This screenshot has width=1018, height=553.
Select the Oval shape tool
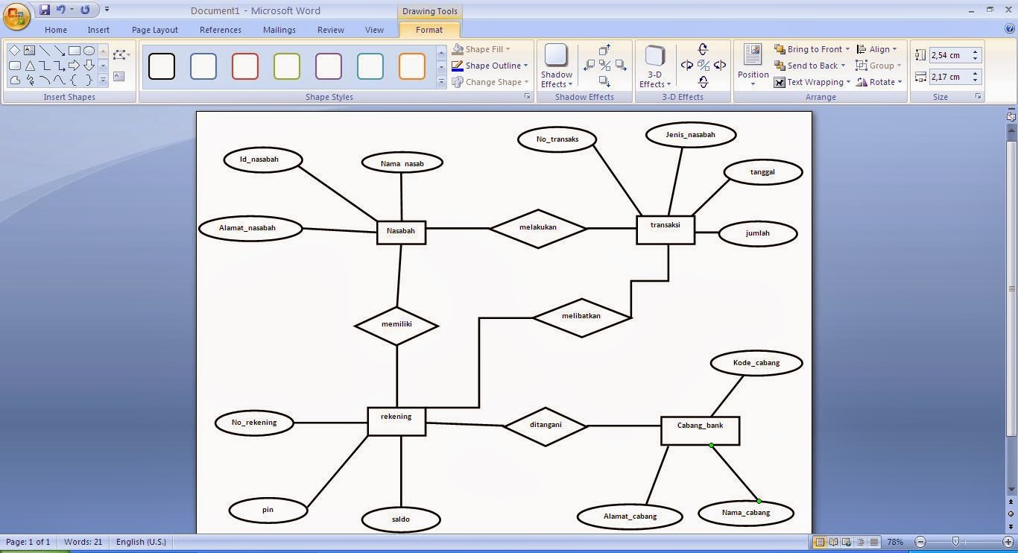coord(89,51)
